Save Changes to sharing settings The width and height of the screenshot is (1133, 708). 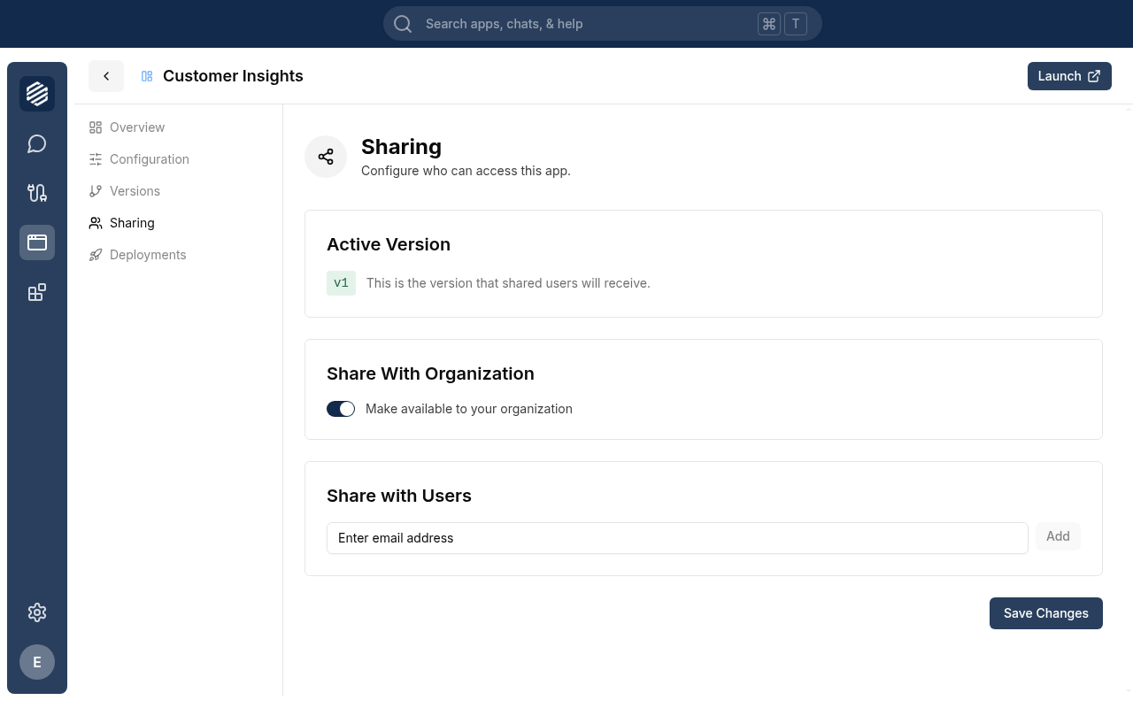coord(1046,613)
